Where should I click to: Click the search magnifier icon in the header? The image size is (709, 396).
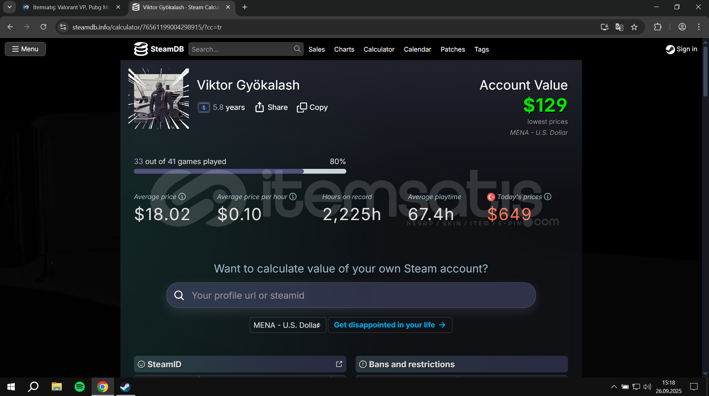[297, 49]
